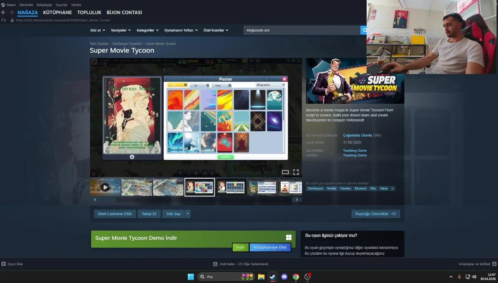
Task: Open Simülasyon Oyunları breadcrumb link
Action: click(x=127, y=44)
